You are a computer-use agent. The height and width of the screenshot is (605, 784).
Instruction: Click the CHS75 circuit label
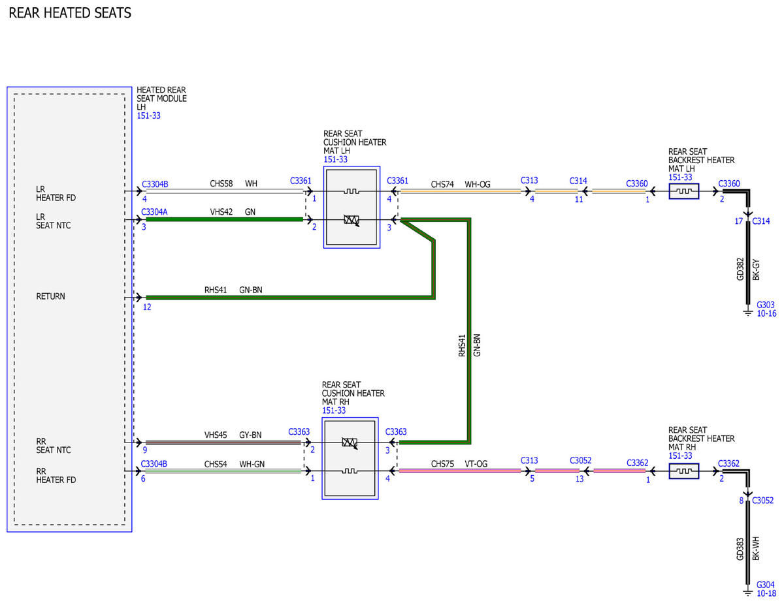coord(442,463)
